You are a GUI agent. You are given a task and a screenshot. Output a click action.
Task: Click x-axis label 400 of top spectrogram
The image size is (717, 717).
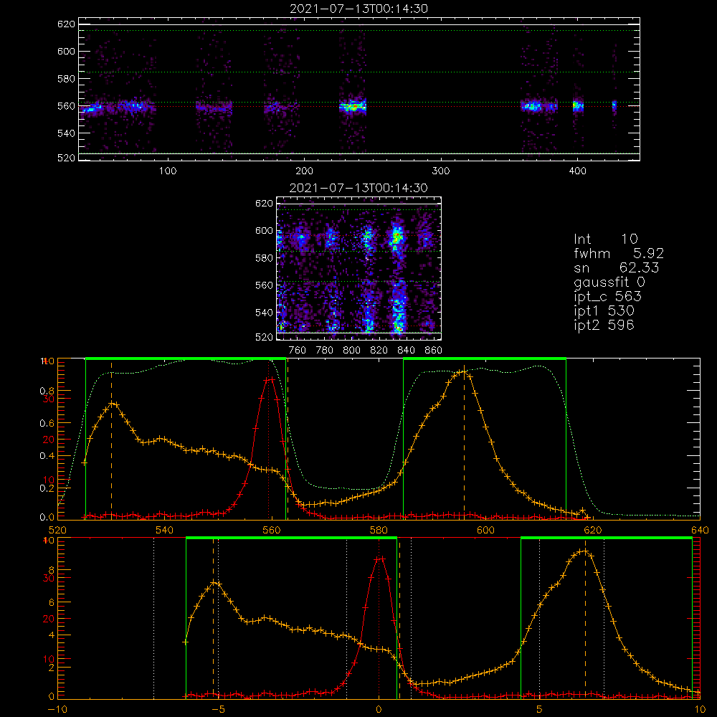coord(577,171)
